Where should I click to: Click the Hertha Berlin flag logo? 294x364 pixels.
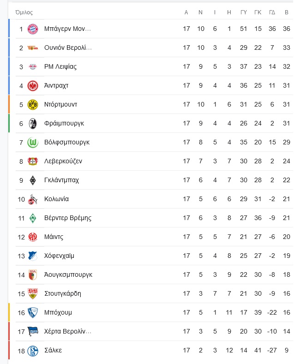33,332
